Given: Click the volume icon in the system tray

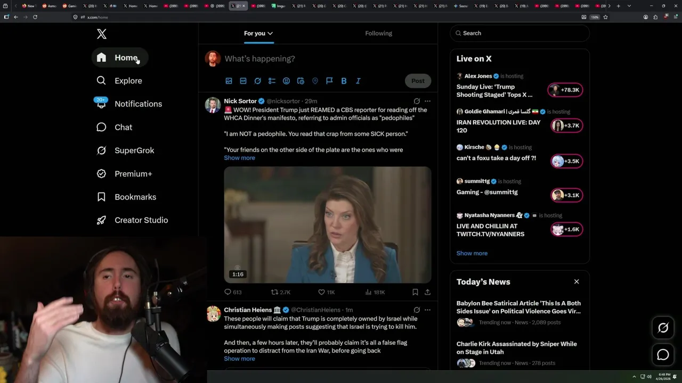Looking at the screenshot, I should [x=649, y=377].
